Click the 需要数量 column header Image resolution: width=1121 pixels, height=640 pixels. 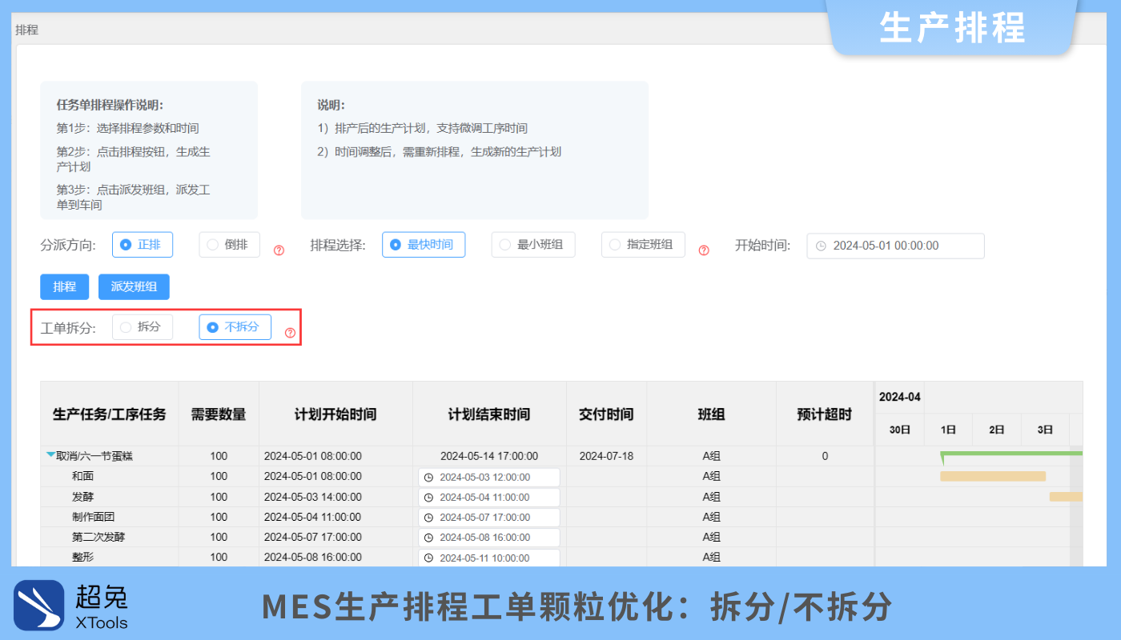[x=219, y=414]
